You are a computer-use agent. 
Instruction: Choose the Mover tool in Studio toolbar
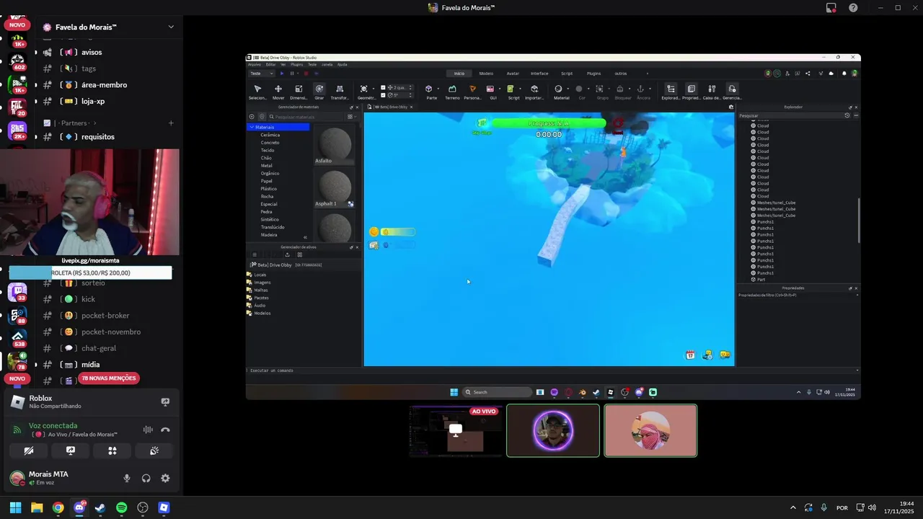[278, 92]
